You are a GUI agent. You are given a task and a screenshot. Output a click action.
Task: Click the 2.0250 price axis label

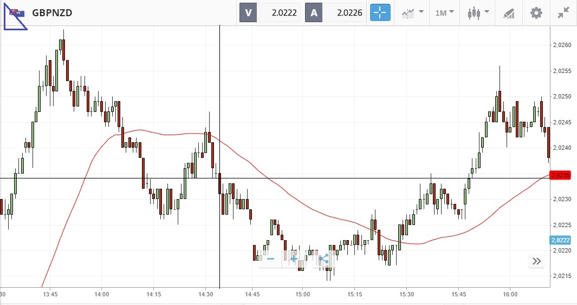pos(563,96)
